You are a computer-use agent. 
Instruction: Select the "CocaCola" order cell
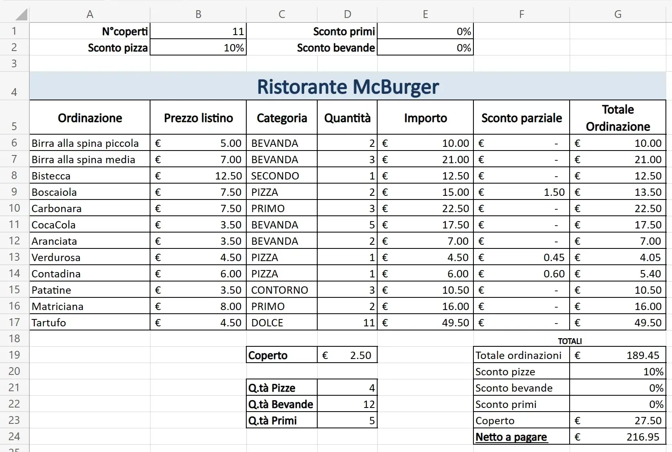point(90,224)
